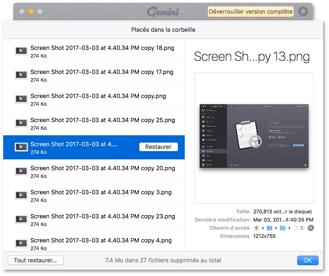Screen dimensions: 329x276
Task: Select file name ending copy 3.png
Action: pos(101,192)
